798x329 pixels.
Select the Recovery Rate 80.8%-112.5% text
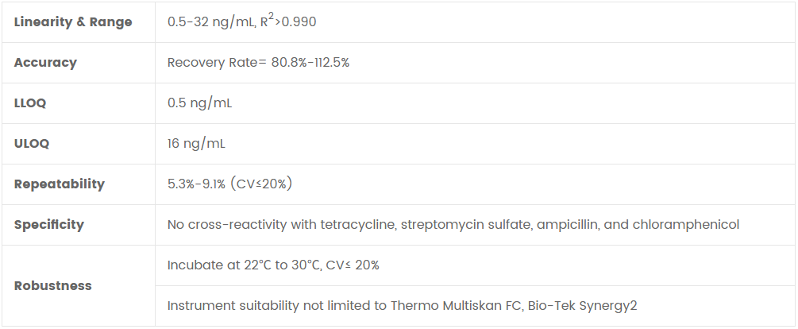(x=258, y=63)
